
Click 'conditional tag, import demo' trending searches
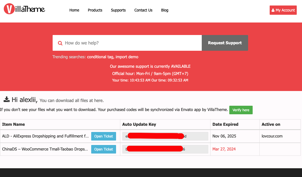113,57
